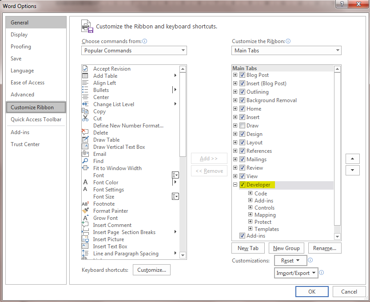
Task: Click info icon beside Choose commands from
Action: click(145, 41)
